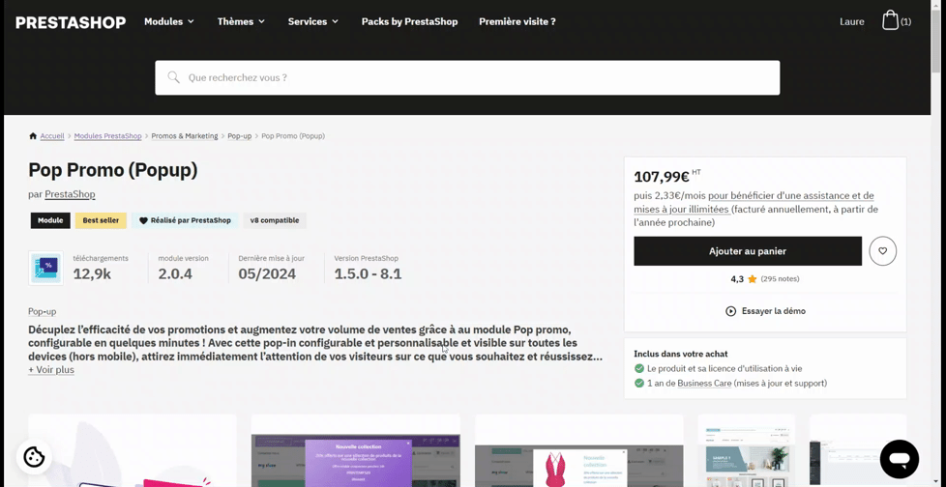
Task: Click the 05/2024 last update value
Action: (267, 274)
